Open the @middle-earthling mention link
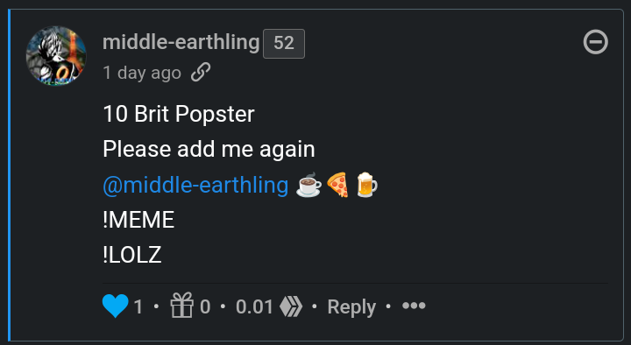 (x=195, y=185)
